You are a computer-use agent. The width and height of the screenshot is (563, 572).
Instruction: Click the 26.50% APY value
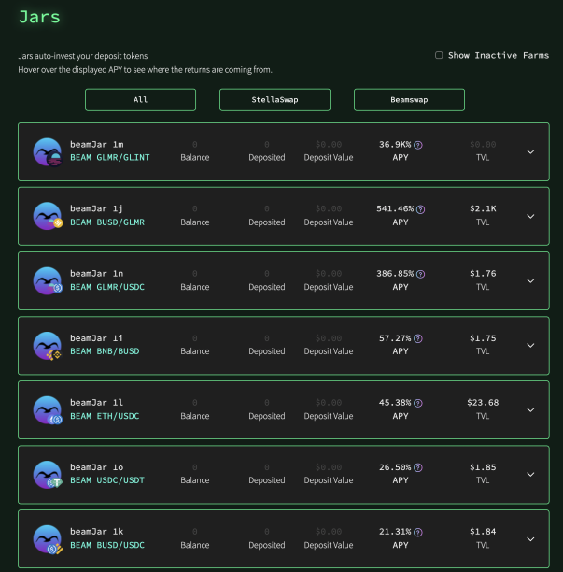pos(395,467)
